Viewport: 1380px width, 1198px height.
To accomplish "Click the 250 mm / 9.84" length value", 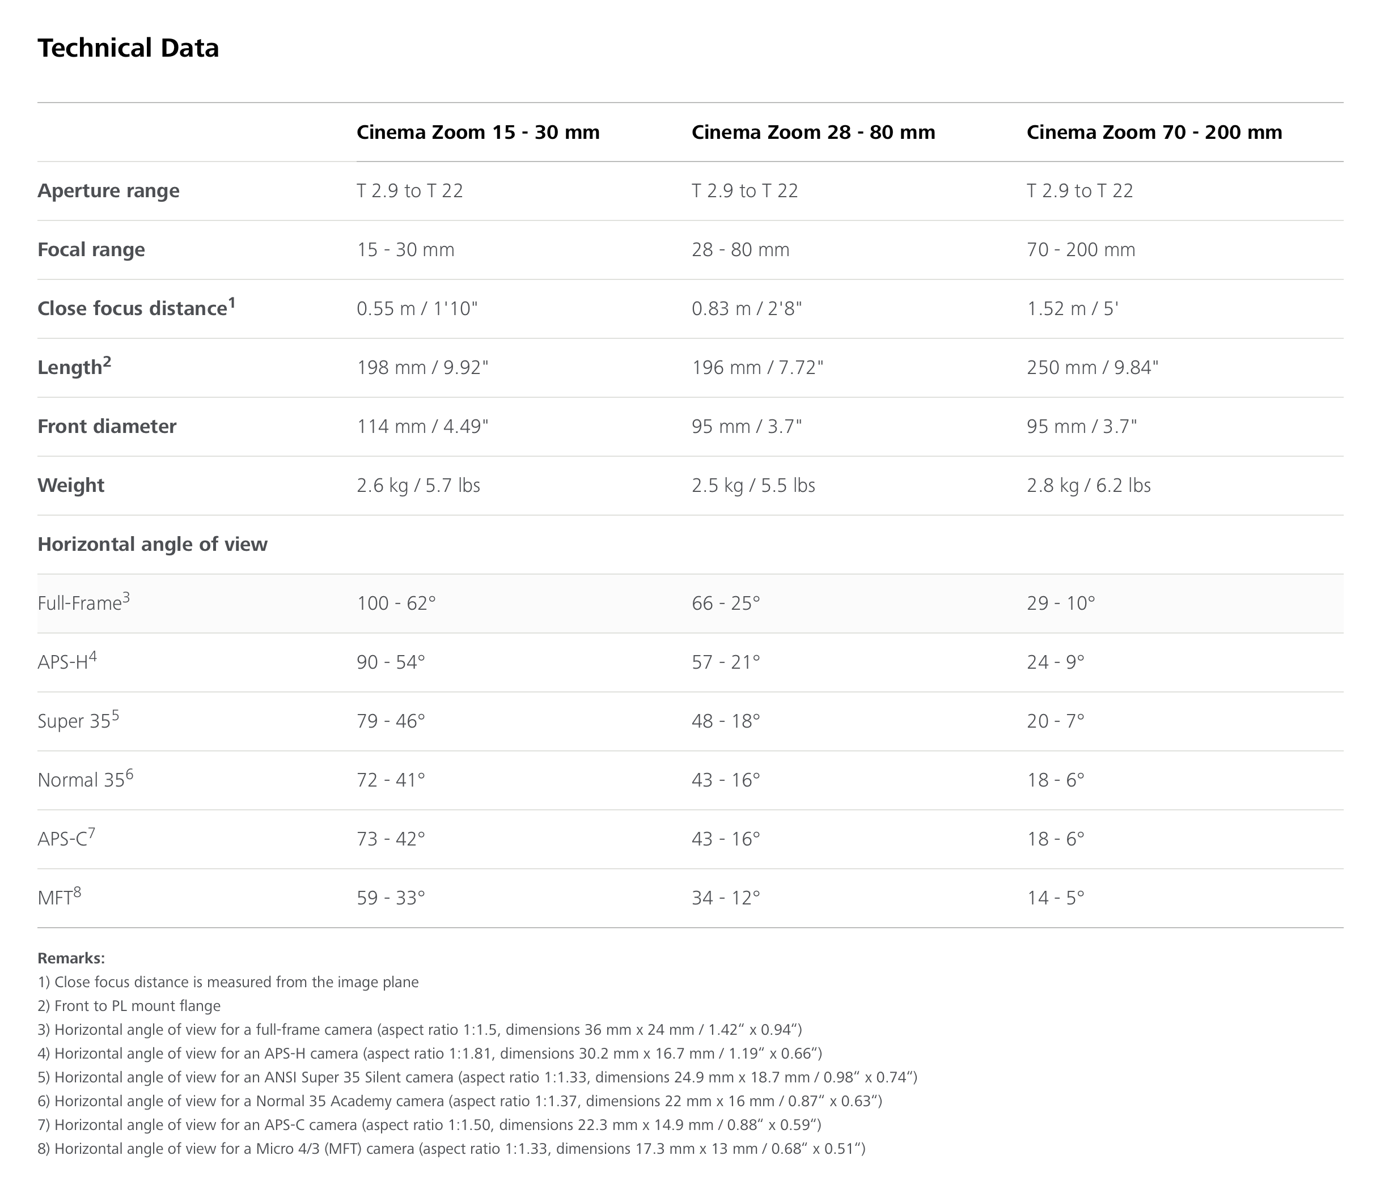I will (x=1093, y=368).
